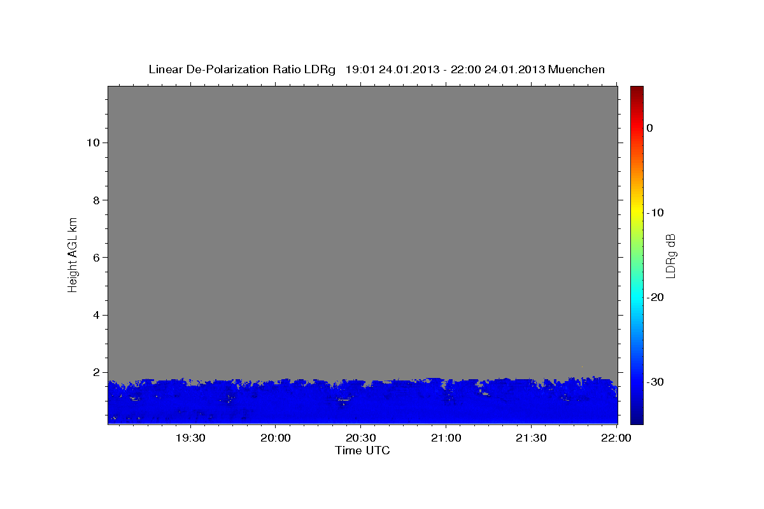This screenshot has height=509, width=764.
Task: Click the colorbar value -30
Action: pos(655,382)
